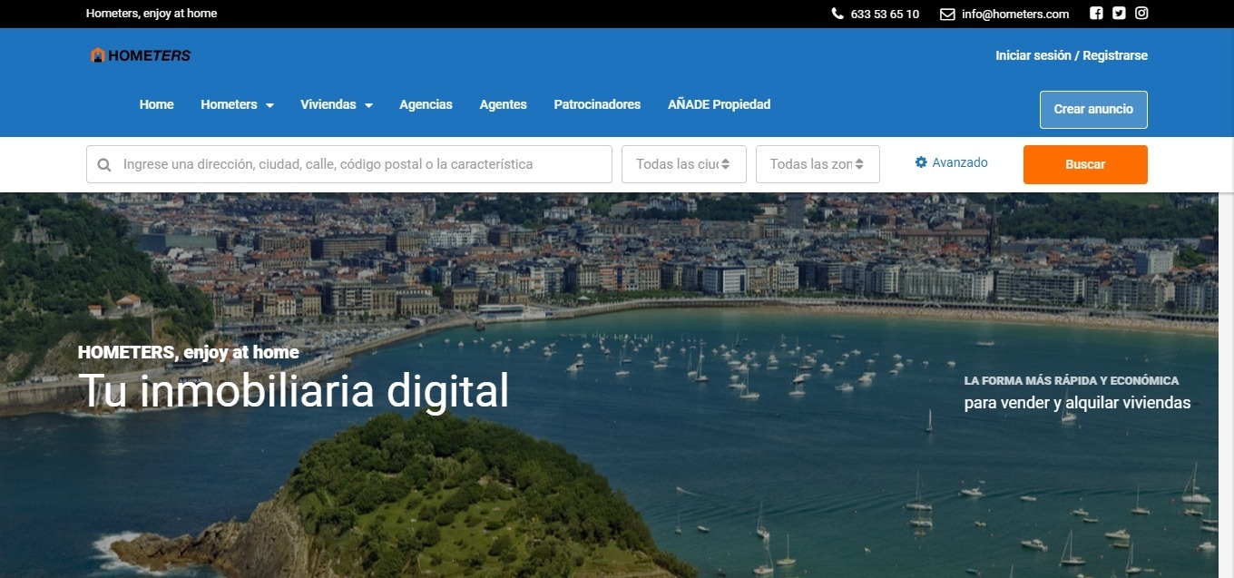This screenshot has height=578, width=1234.
Task: Click the envelope icon beside info@hometers.com
Action: point(947,14)
